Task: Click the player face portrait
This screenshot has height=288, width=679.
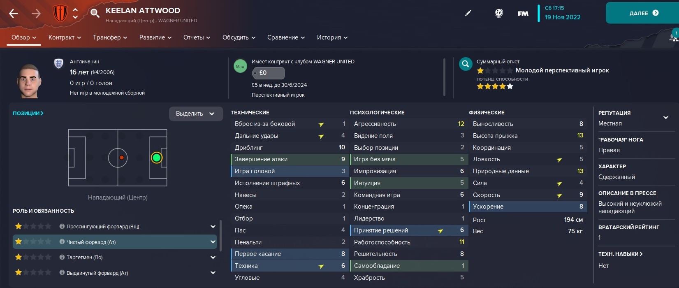Action: (x=29, y=81)
